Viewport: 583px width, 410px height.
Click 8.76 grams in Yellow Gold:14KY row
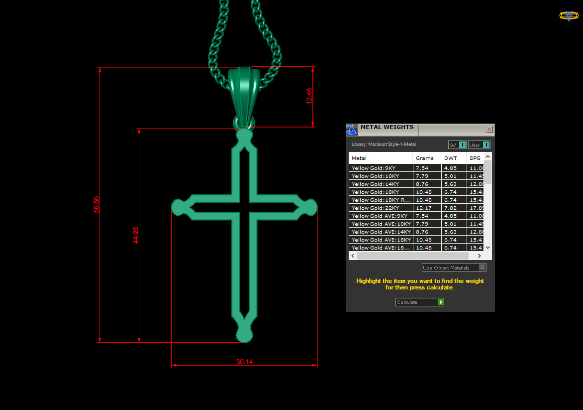[x=422, y=184]
